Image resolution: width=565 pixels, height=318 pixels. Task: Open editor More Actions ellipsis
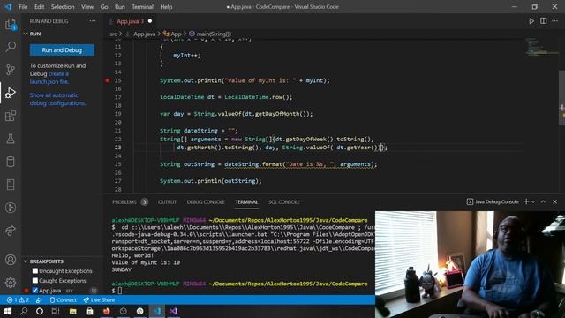click(x=555, y=21)
